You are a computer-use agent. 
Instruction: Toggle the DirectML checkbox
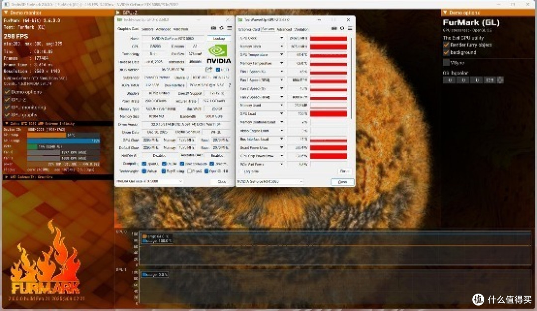coord(212,163)
